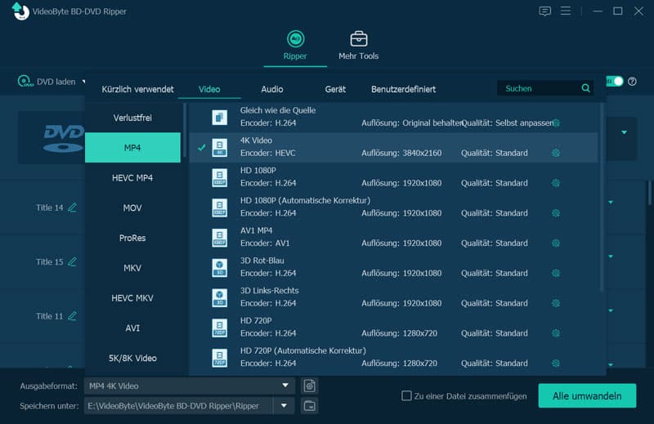Switch to the Audio tab

point(272,89)
